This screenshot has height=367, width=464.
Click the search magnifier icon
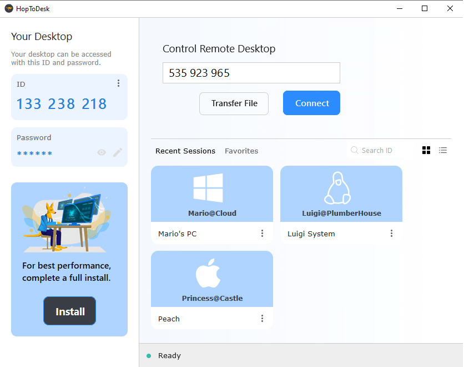355,150
